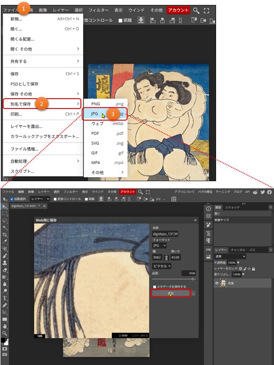Select the Lasso tool in the left toolbar

(4, 221)
